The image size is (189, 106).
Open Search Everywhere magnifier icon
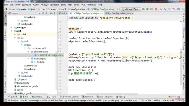click(183, 9)
